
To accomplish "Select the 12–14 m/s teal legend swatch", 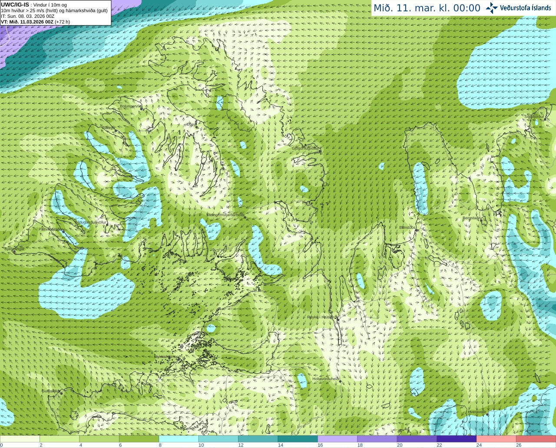I will (x=258, y=439).
